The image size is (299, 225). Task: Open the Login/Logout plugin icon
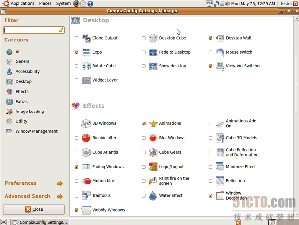[153, 167]
